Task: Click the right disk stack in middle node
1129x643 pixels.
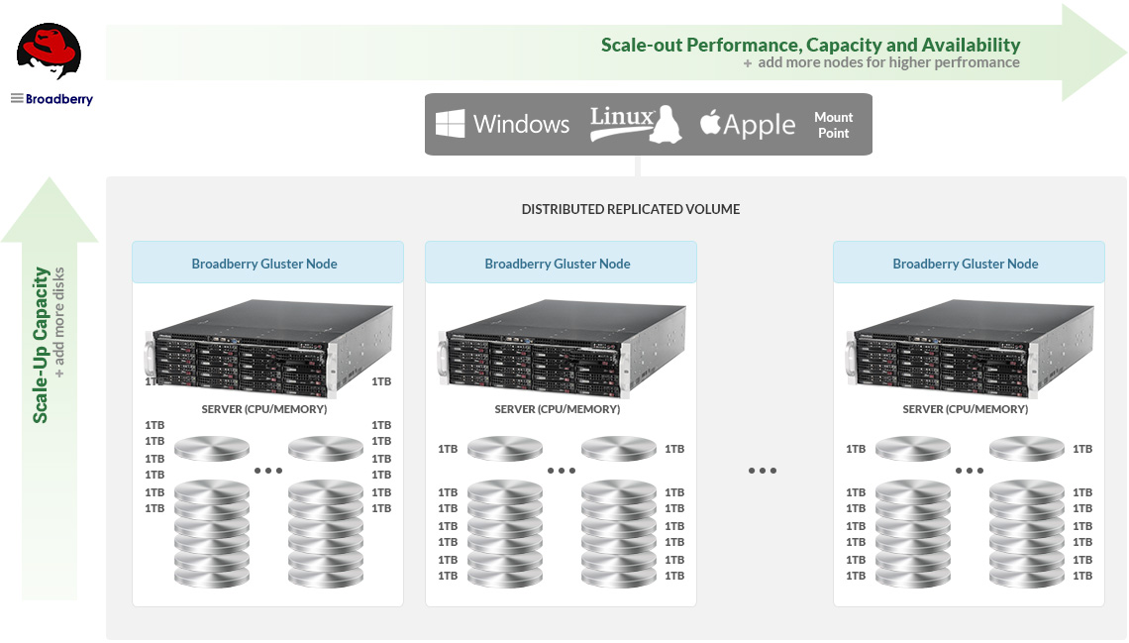Action: pyautogui.click(x=619, y=533)
